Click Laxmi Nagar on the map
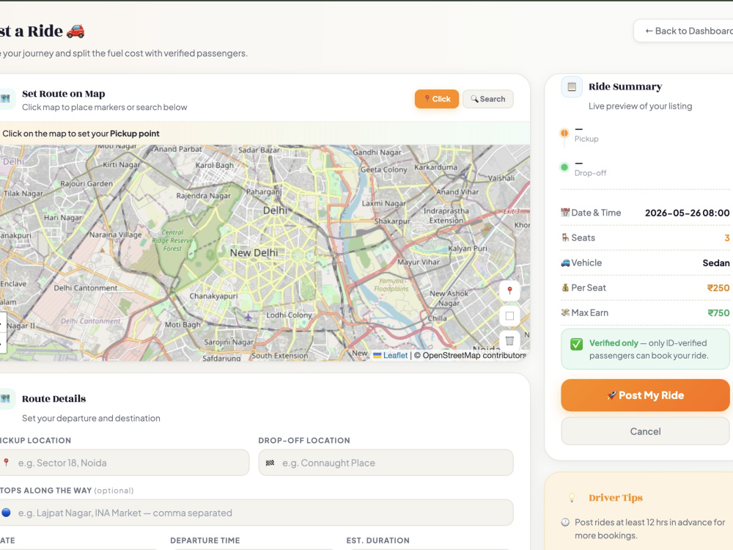733x550 pixels. (x=384, y=203)
